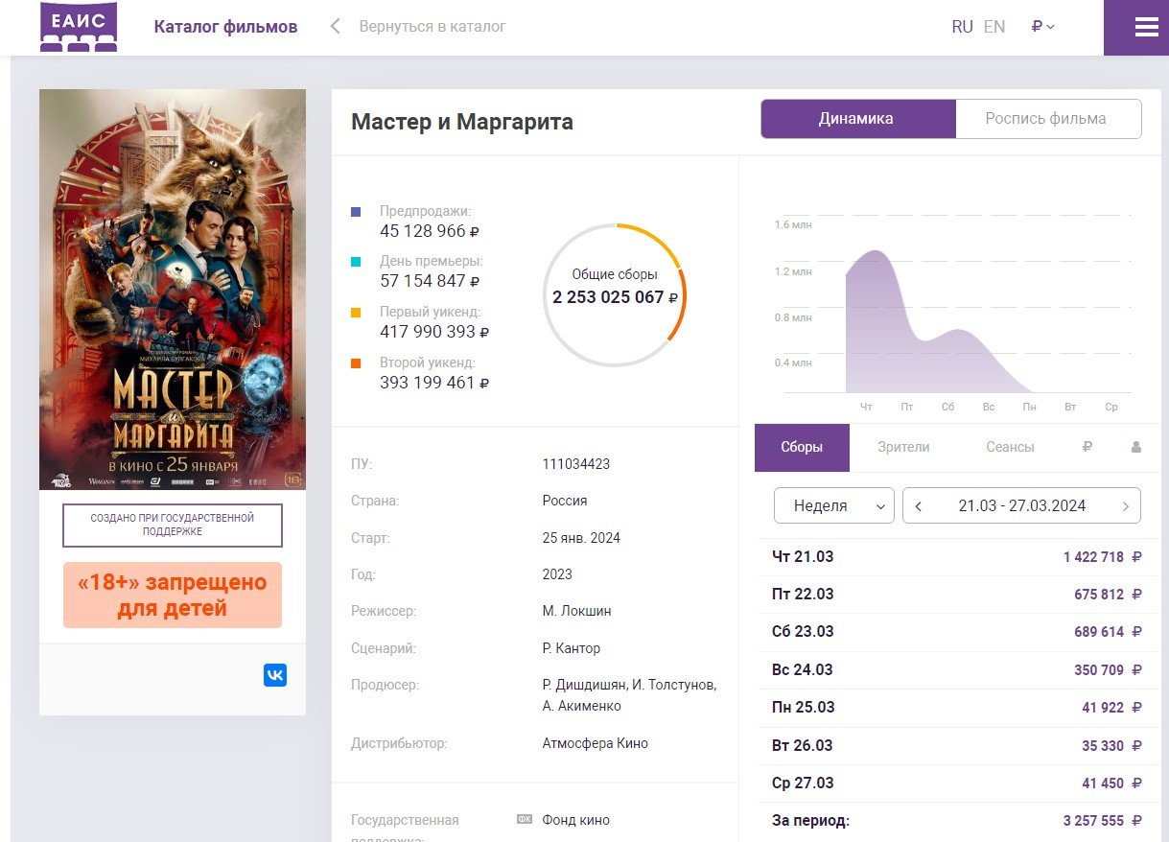
Task: Click the VK share icon
Action: (x=275, y=675)
